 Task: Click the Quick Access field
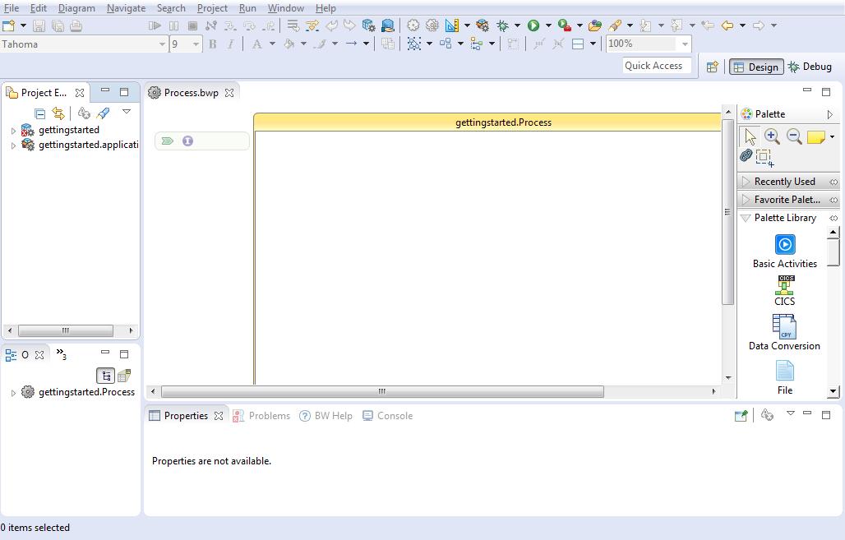[x=655, y=65]
